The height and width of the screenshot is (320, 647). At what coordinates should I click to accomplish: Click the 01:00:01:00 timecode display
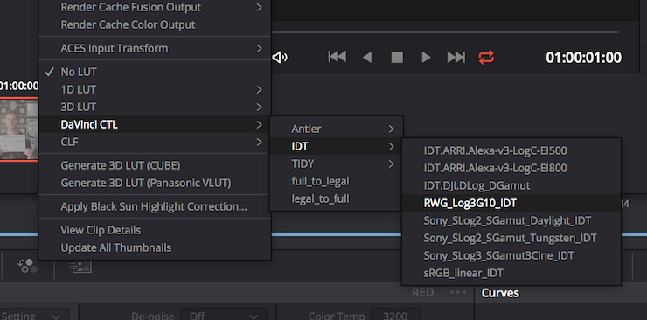click(583, 58)
